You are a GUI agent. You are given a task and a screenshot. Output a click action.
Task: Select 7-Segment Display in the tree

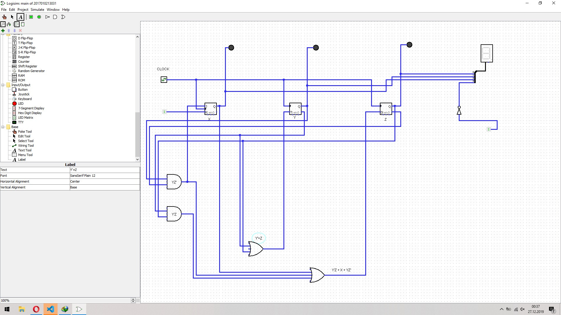tap(31, 108)
